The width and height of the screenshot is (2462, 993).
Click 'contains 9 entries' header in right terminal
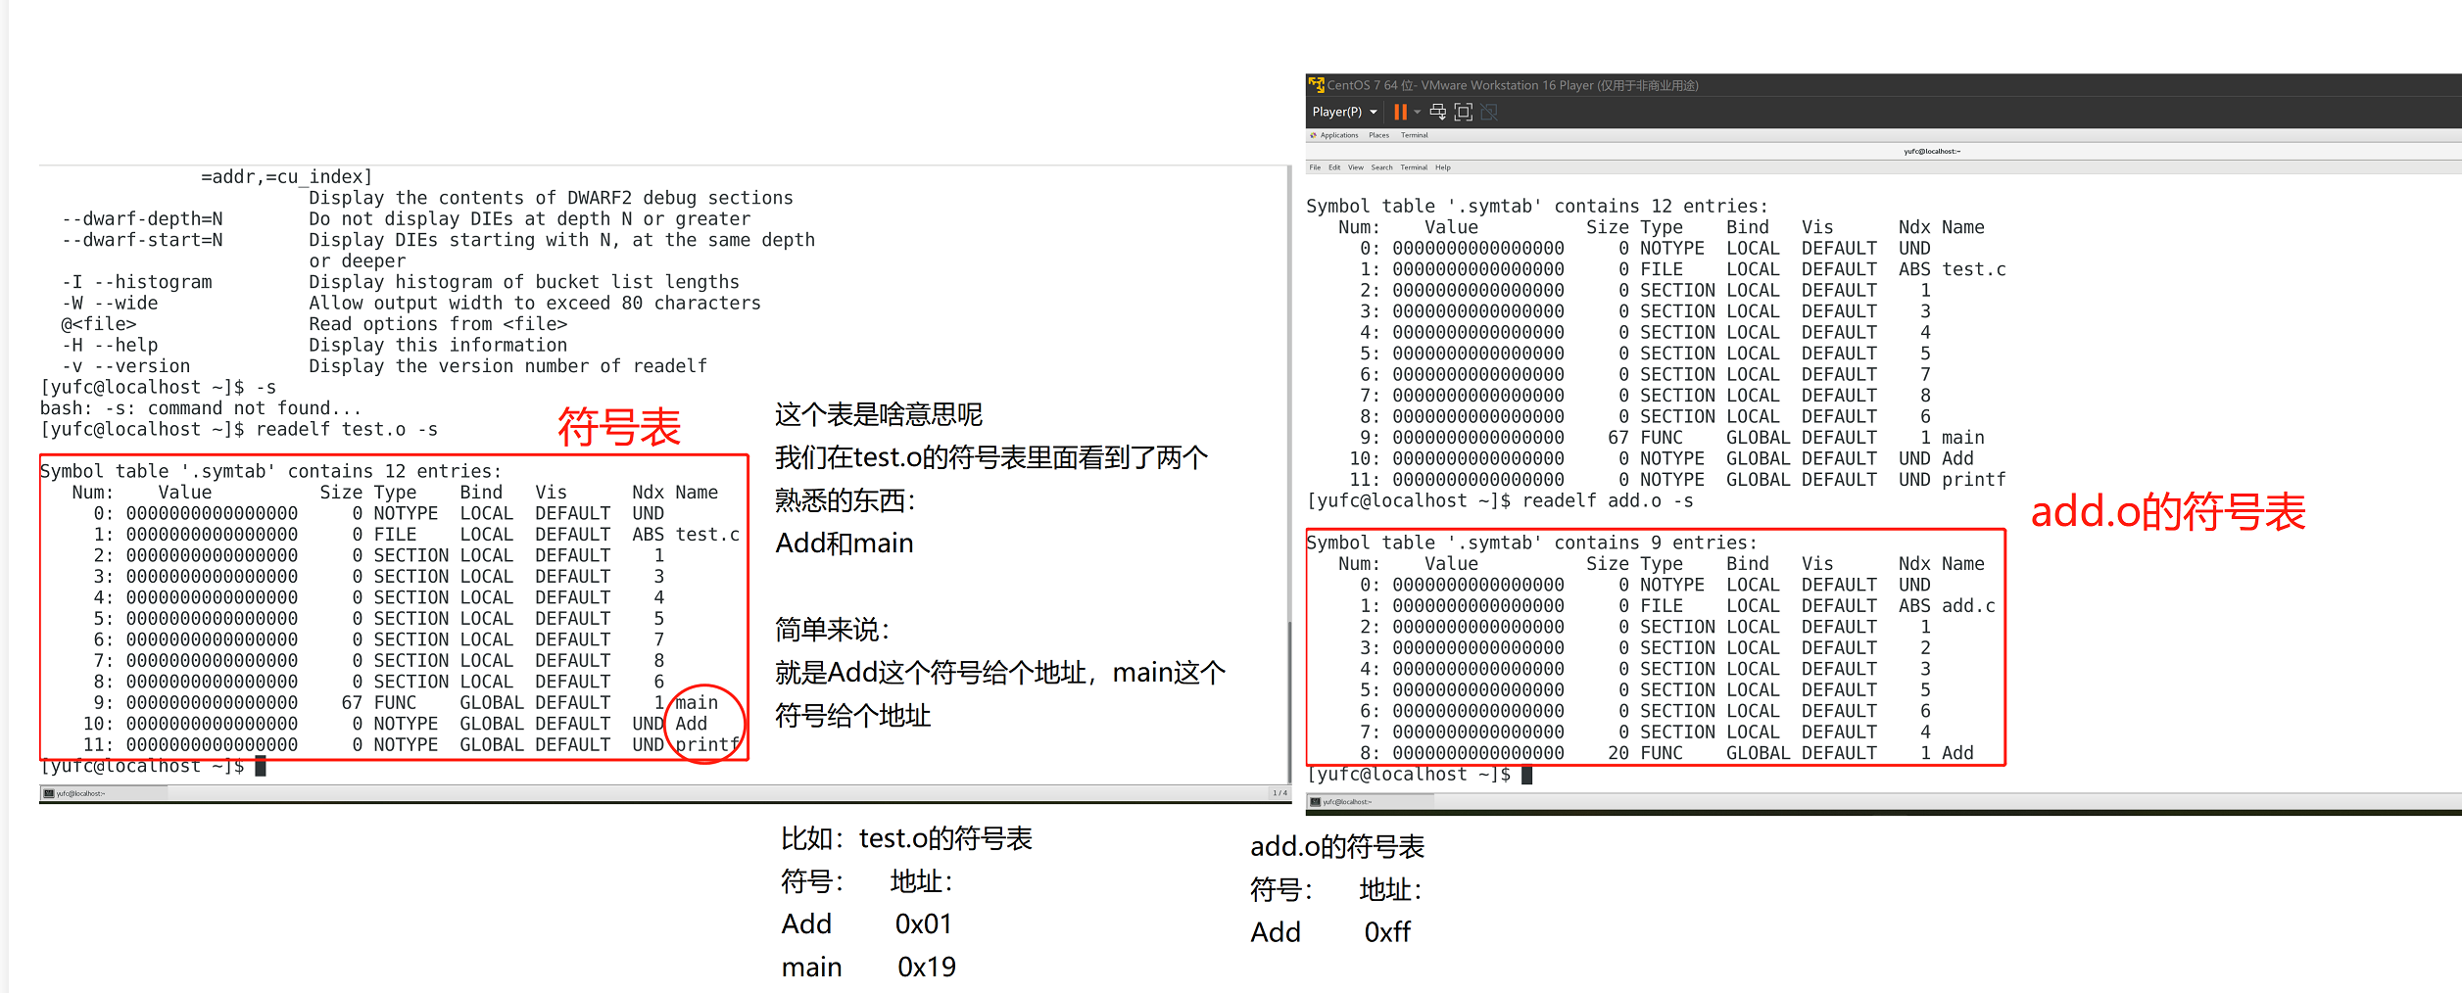1656,544
